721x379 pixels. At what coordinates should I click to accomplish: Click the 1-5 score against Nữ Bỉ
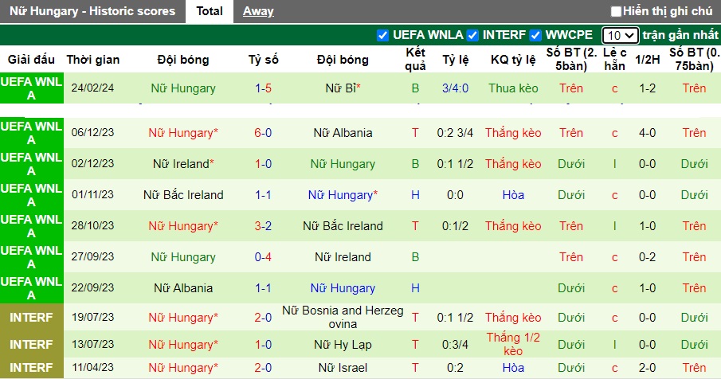point(264,88)
